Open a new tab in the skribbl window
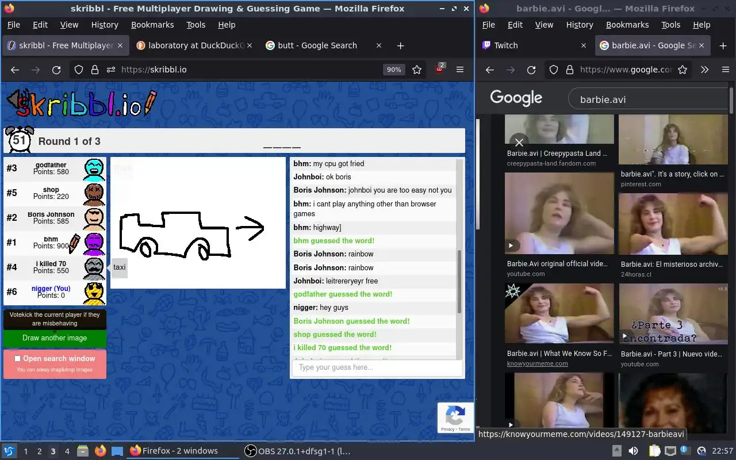The width and height of the screenshot is (736, 460). coord(401,45)
